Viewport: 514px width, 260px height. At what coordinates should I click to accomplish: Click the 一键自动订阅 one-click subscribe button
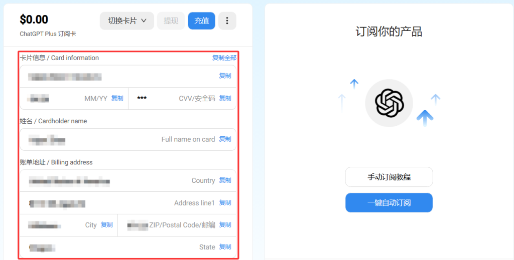pyautogui.click(x=389, y=203)
